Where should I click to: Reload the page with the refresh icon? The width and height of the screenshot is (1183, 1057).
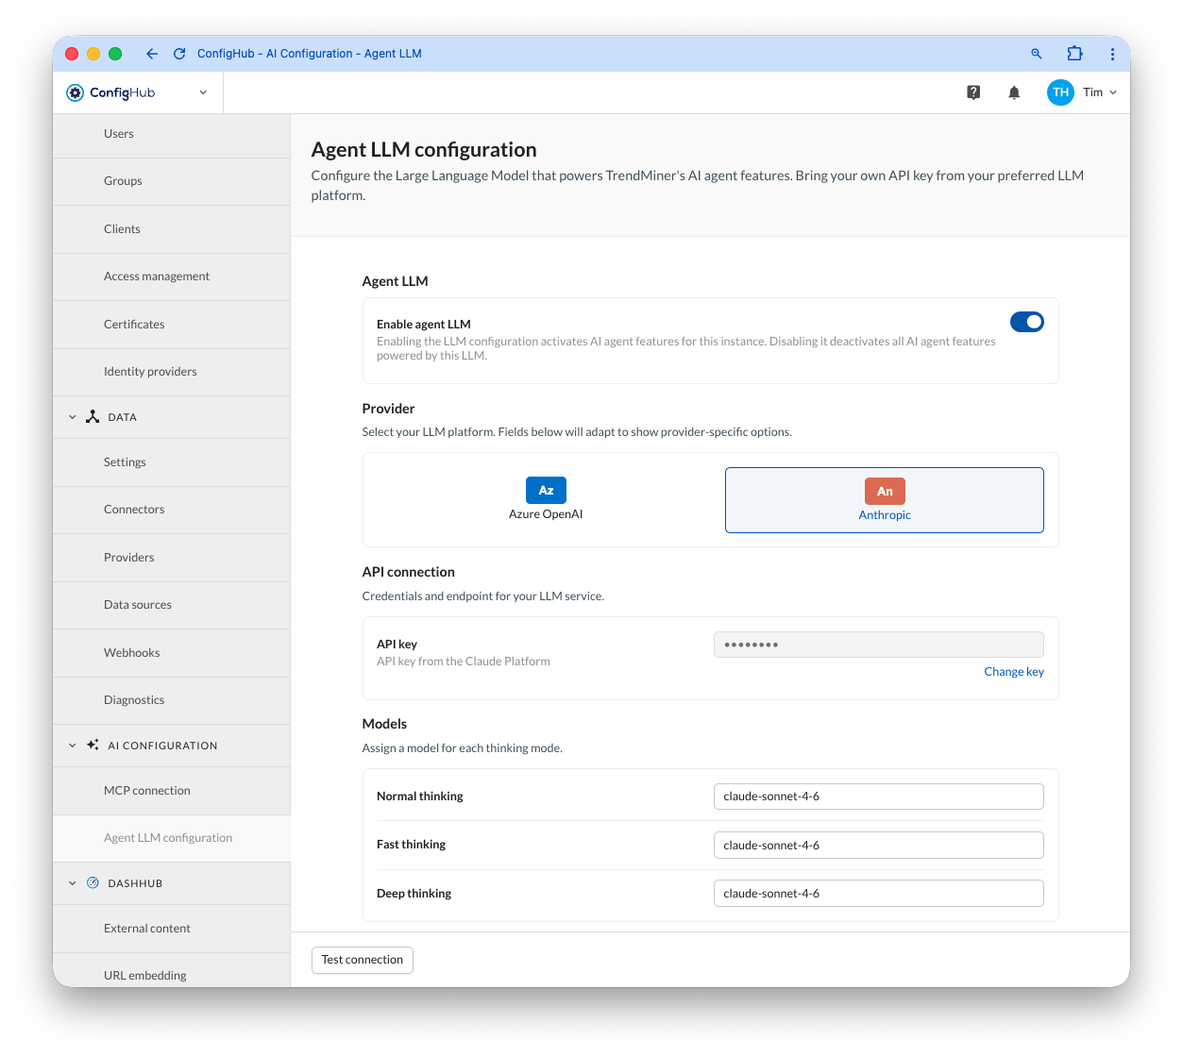179,54
